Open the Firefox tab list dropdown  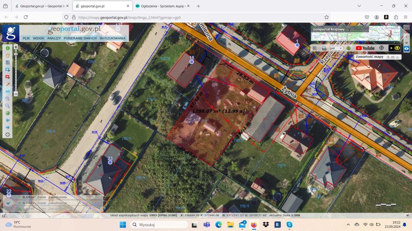[360, 6]
